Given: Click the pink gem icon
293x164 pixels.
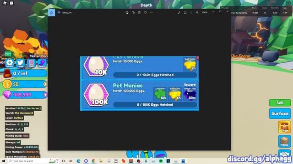Looking at the screenshot, I should pos(7,95).
